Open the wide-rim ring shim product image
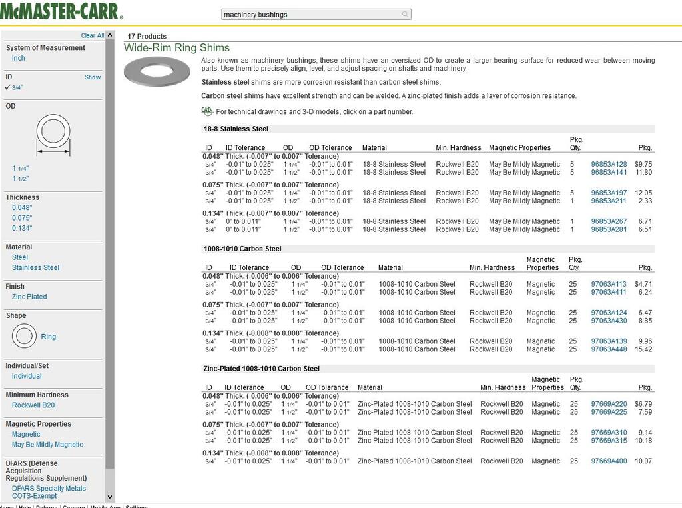 pos(157,72)
